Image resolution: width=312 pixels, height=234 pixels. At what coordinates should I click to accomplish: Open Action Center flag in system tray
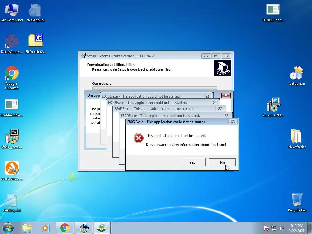pos(267,228)
